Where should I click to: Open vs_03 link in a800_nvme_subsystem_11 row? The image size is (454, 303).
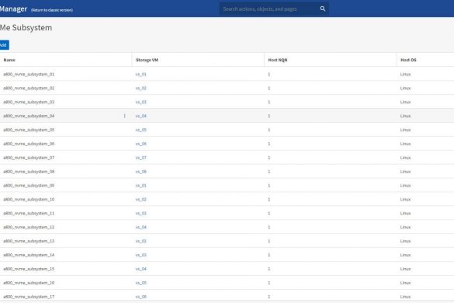[x=141, y=214]
